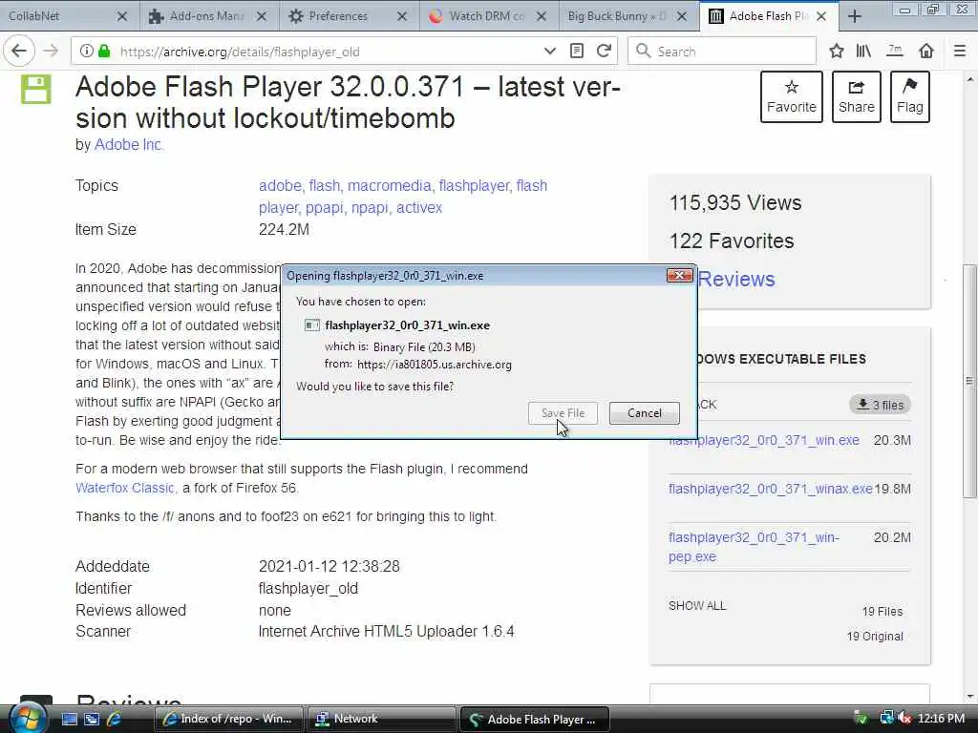Click the scrollbar up arrow
The width and height of the screenshot is (978, 733).
[969, 80]
